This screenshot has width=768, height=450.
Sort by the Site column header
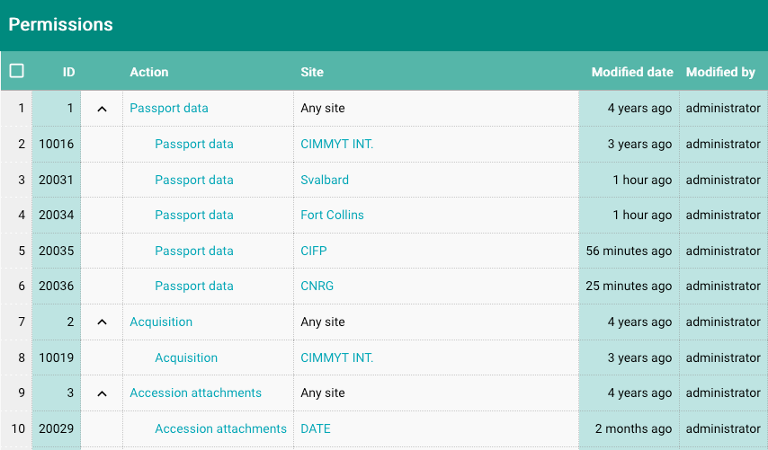point(312,72)
